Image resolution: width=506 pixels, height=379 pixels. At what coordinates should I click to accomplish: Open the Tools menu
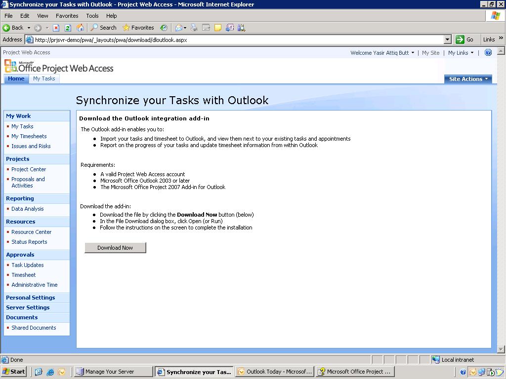(92, 16)
